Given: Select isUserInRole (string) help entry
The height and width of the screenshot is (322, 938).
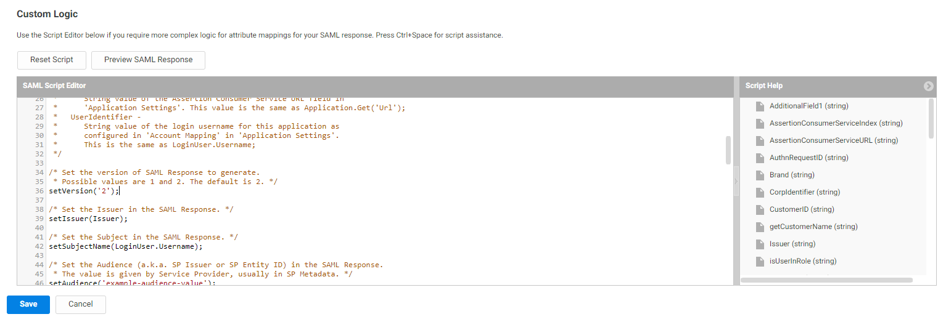Looking at the screenshot, I should click(x=802, y=261).
